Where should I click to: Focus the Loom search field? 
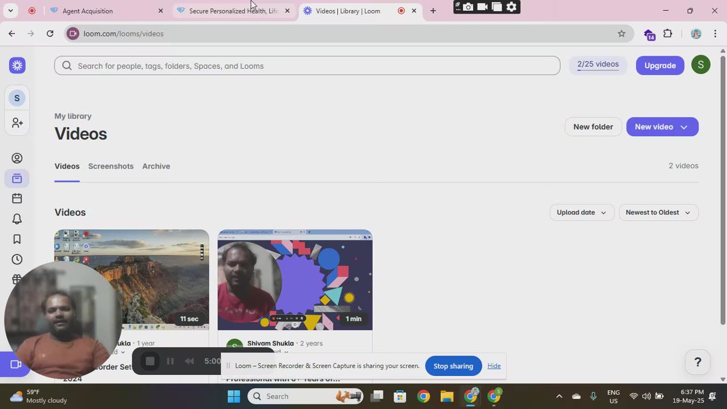pos(307,65)
